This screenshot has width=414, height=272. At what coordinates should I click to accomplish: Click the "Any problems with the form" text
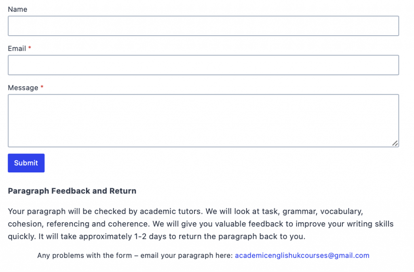click(x=84, y=255)
